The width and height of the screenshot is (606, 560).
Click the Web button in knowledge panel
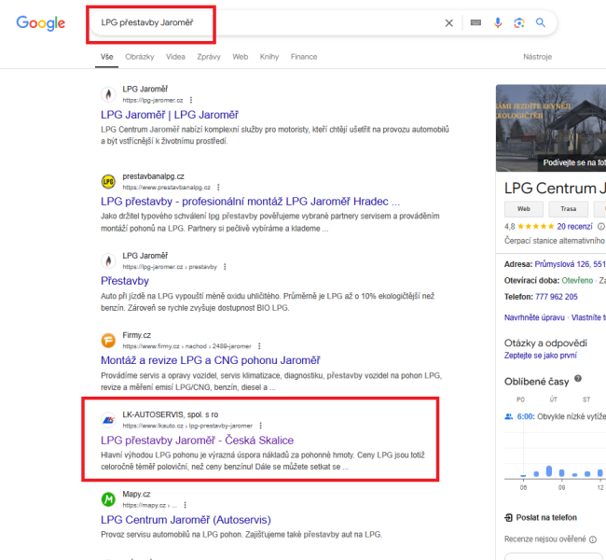click(524, 209)
